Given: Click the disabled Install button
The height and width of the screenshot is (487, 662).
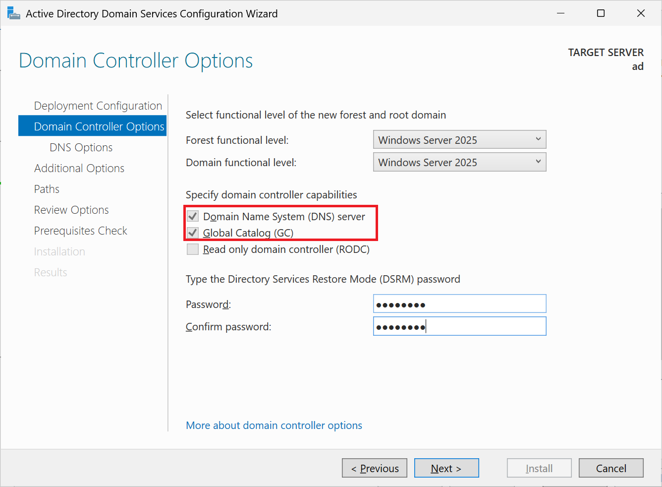Looking at the screenshot, I should click(x=539, y=468).
